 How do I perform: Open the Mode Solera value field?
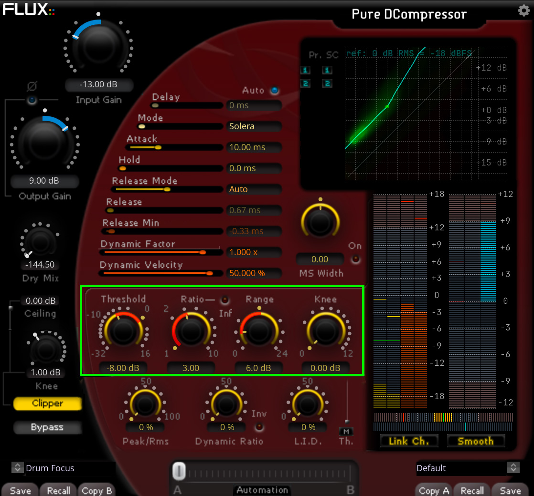click(254, 126)
